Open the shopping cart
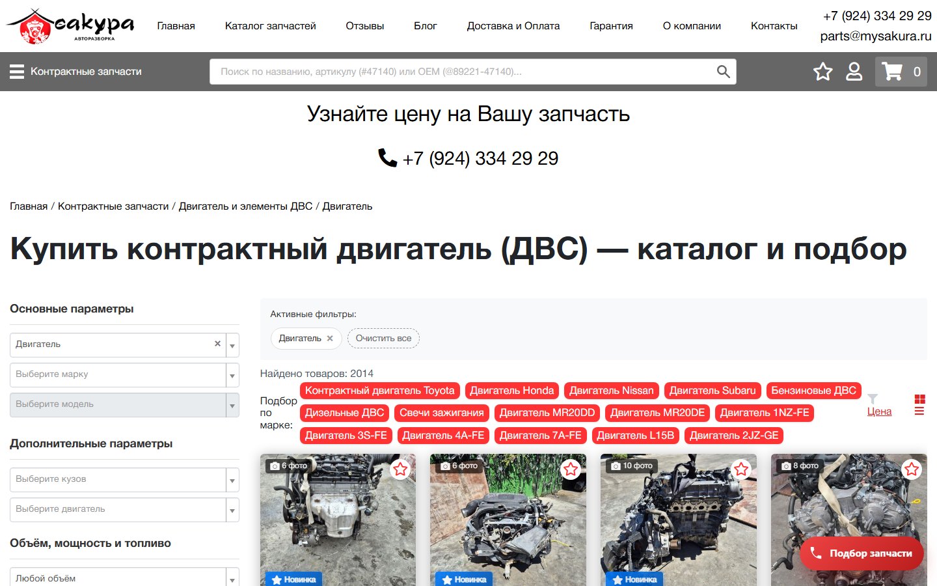937x586 pixels. tap(901, 72)
